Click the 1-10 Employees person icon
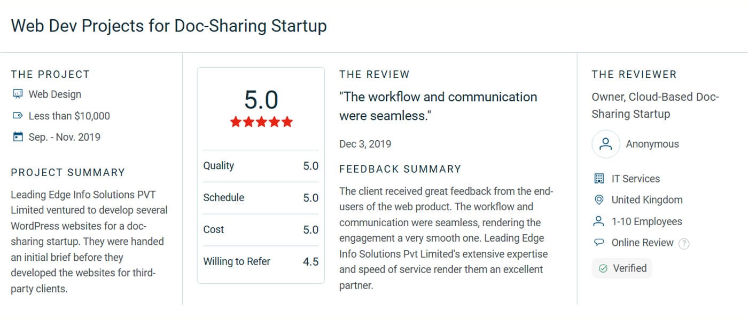 pyautogui.click(x=599, y=221)
